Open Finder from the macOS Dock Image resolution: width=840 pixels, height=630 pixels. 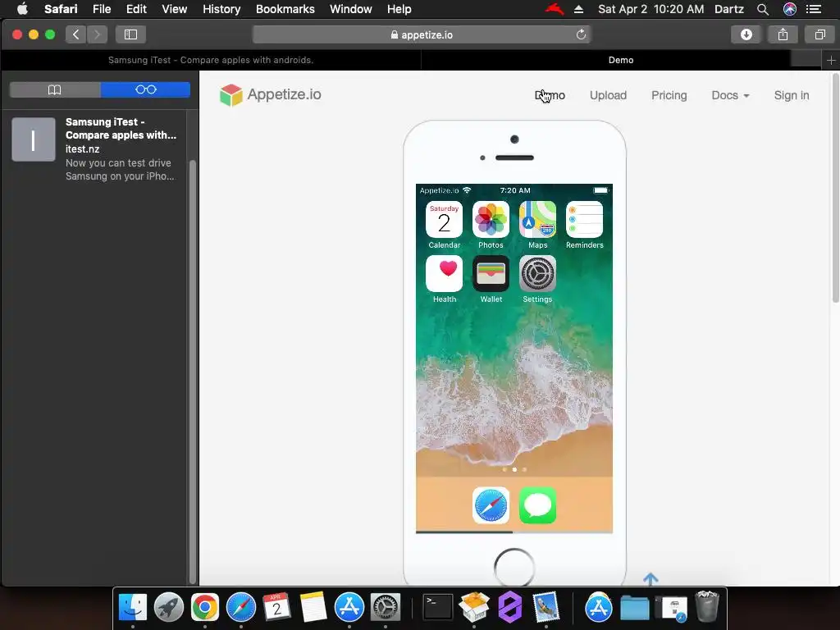pos(132,608)
